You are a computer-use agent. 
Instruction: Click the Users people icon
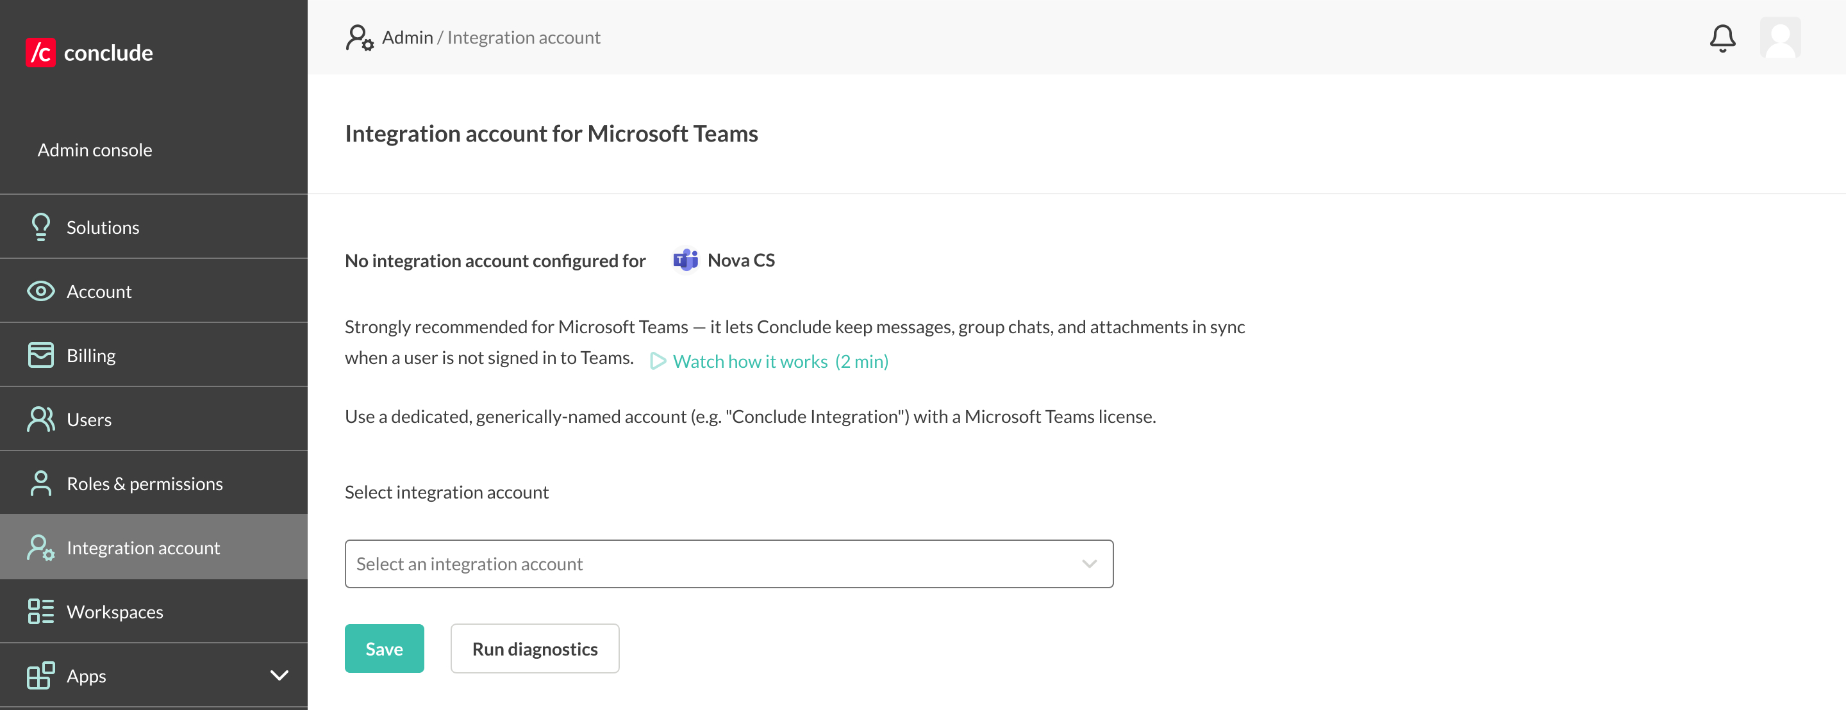point(41,419)
